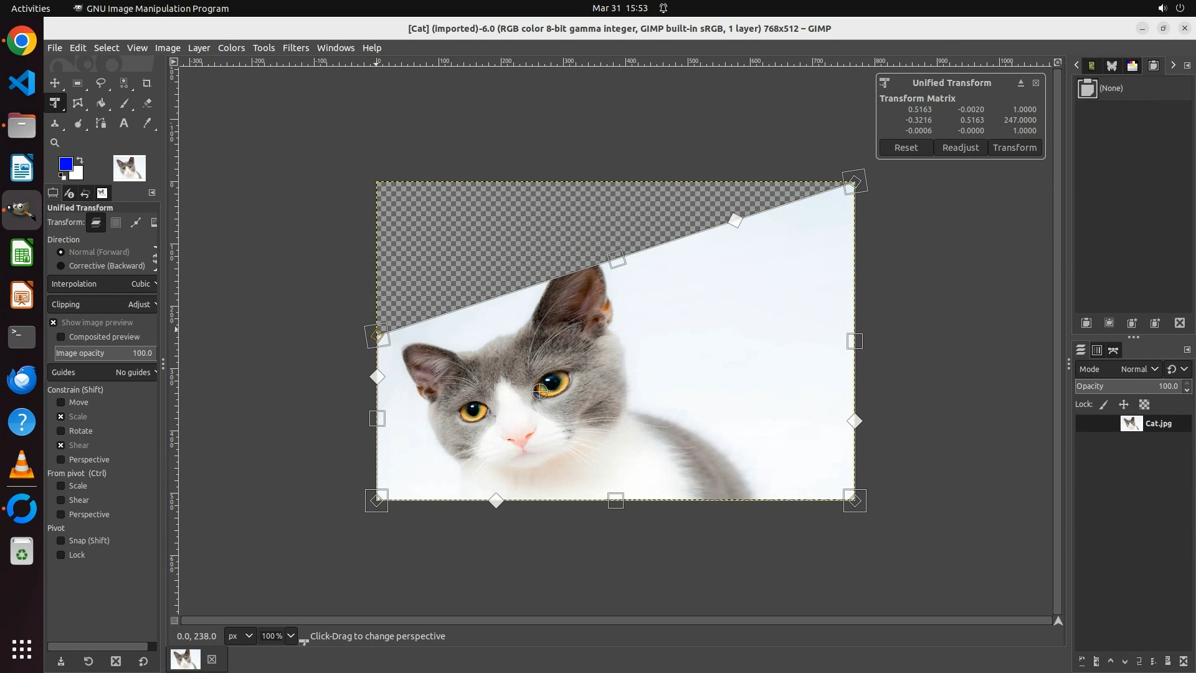Open the Colors menu
1196x673 pixels.
[x=231, y=48]
